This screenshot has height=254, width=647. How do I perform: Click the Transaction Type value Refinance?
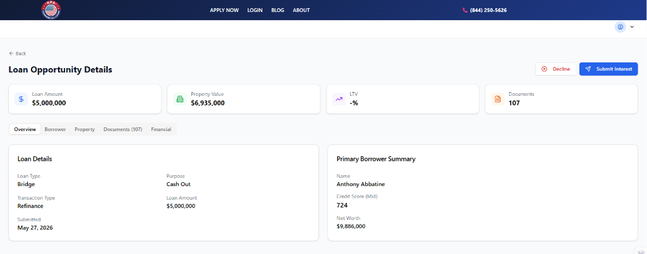pyautogui.click(x=30, y=206)
